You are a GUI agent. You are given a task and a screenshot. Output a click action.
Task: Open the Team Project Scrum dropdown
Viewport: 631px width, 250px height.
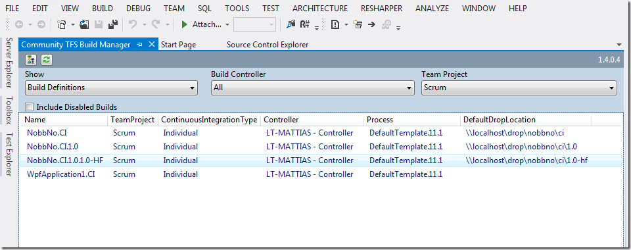pyautogui.click(x=519, y=87)
